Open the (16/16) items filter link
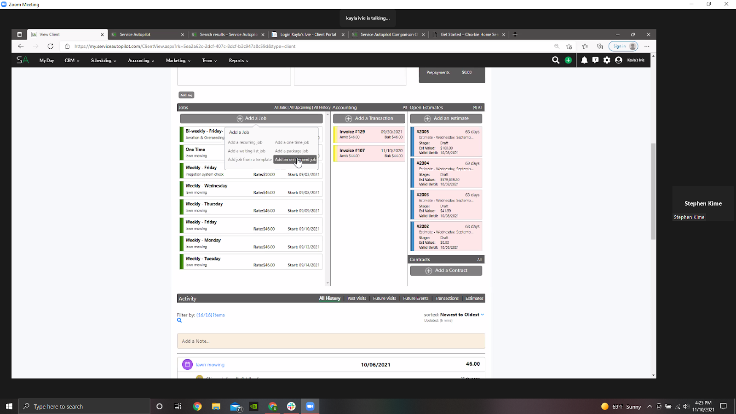Viewport: 736px width, 414px height. [x=211, y=315]
